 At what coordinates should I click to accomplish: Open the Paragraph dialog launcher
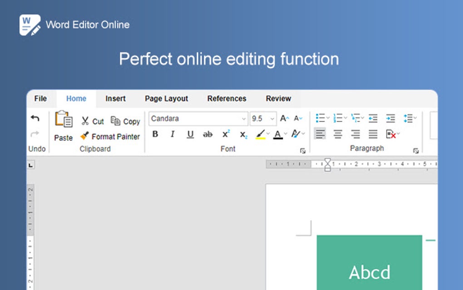pos(416,151)
